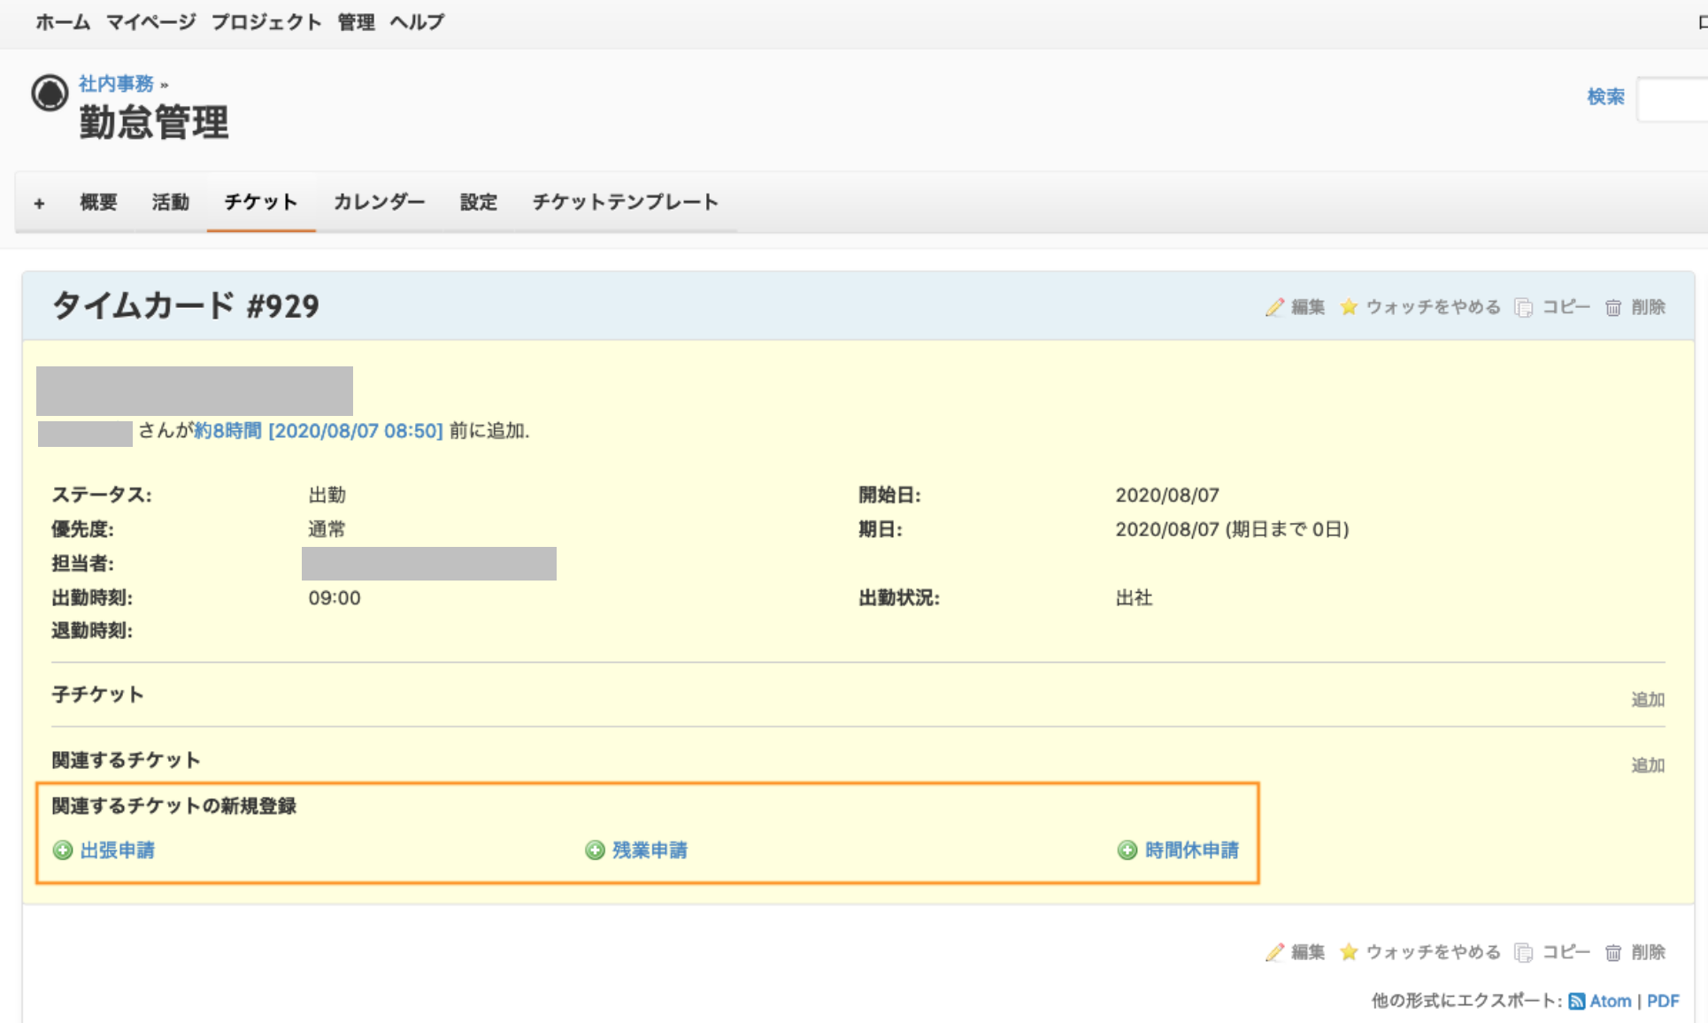
Task: Click the 勤怠管理 project logo icon
Action: point(50,94)
